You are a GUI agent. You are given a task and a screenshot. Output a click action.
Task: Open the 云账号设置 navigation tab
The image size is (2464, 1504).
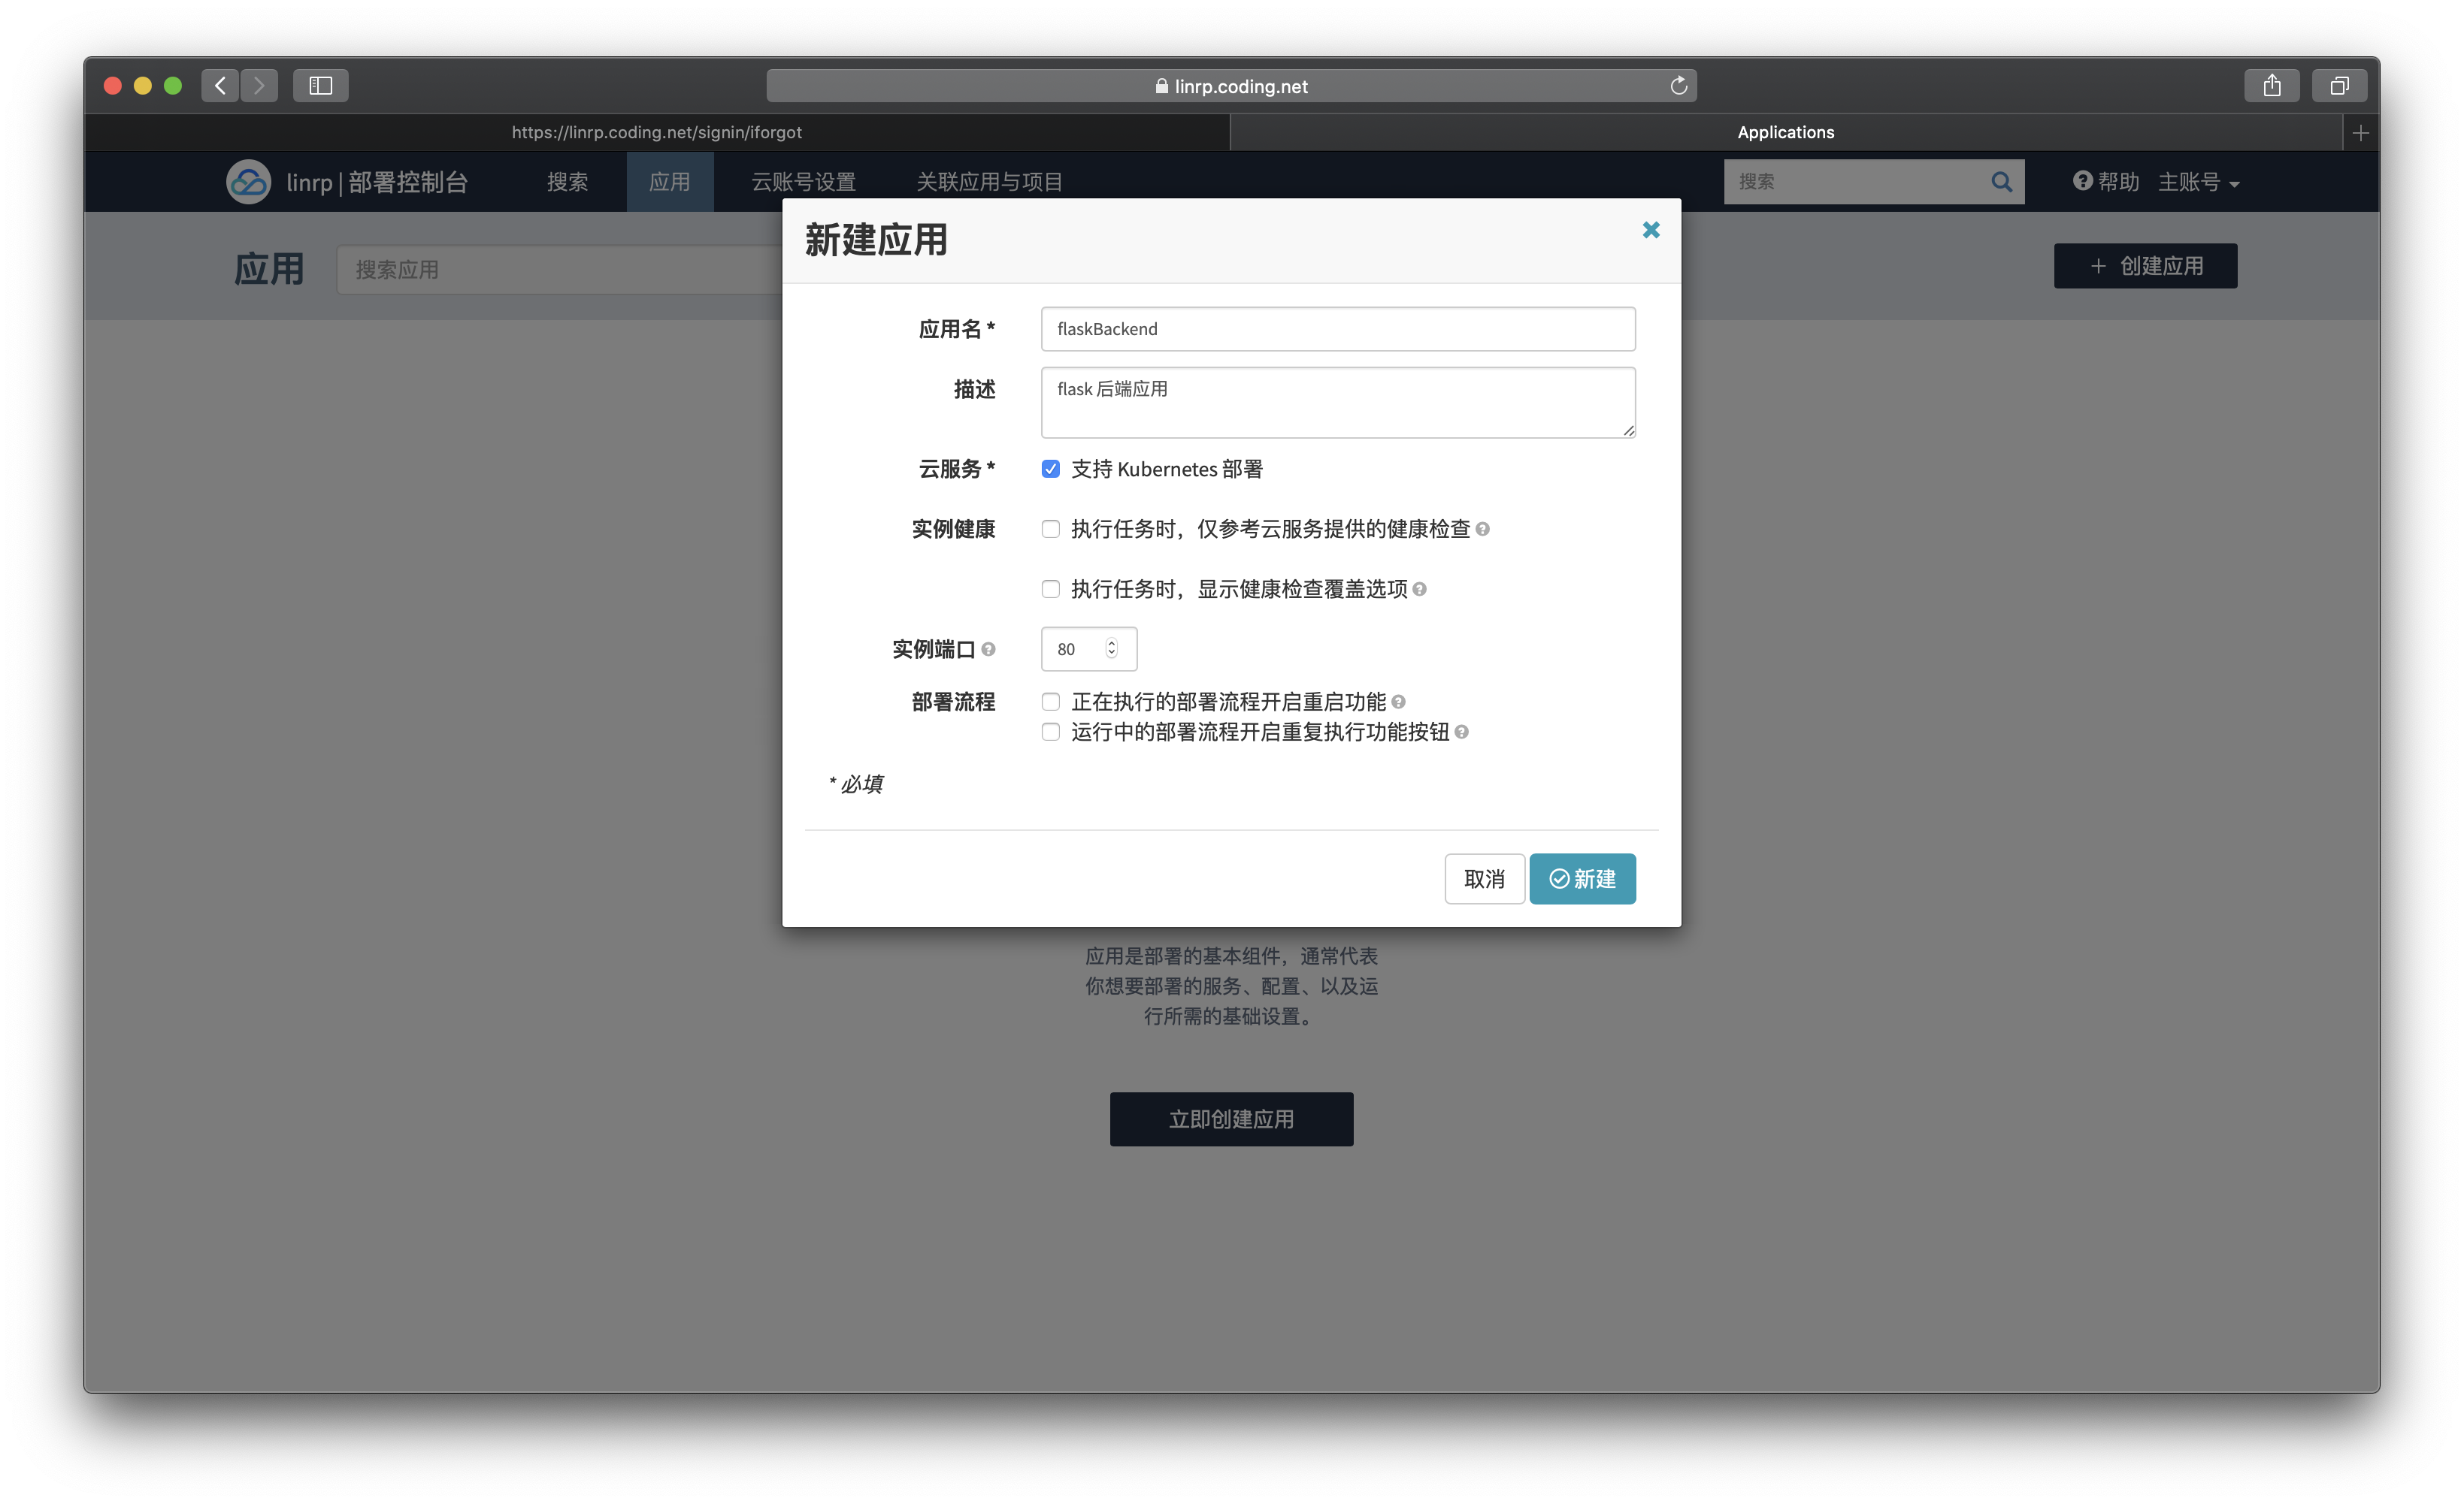tap(803, 182)
